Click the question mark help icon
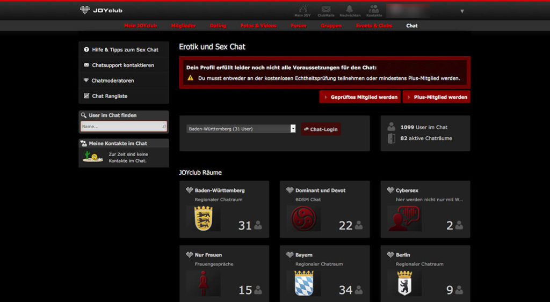This screenshot has height=302, width=550. click(x=86, y=50)
